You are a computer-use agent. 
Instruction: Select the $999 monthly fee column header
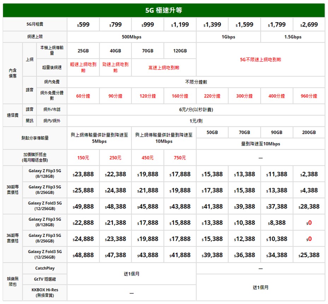[148, 24]
